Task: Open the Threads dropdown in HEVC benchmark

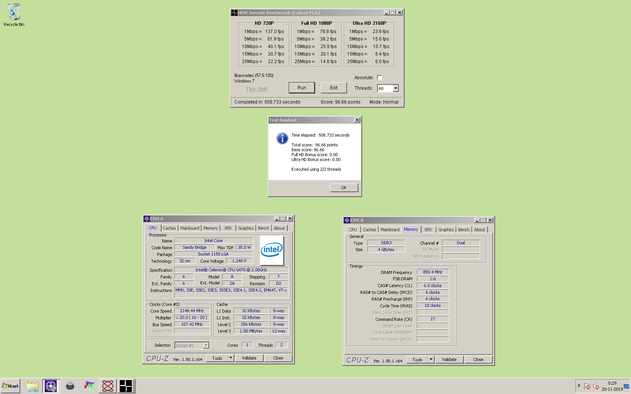Action: (396, 88)
